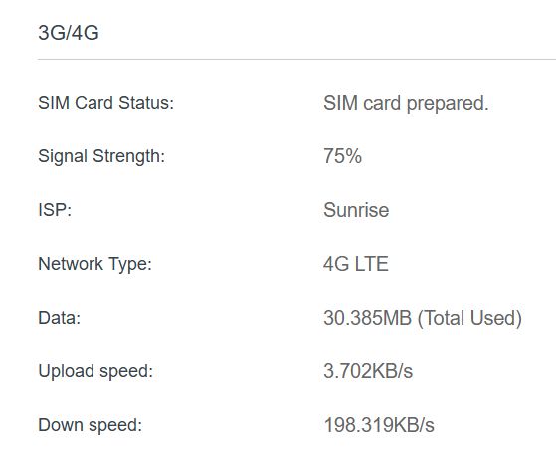556x466 pixels.
Task: Click the Sunrise ISP name
Action: (x=356, y=210)
